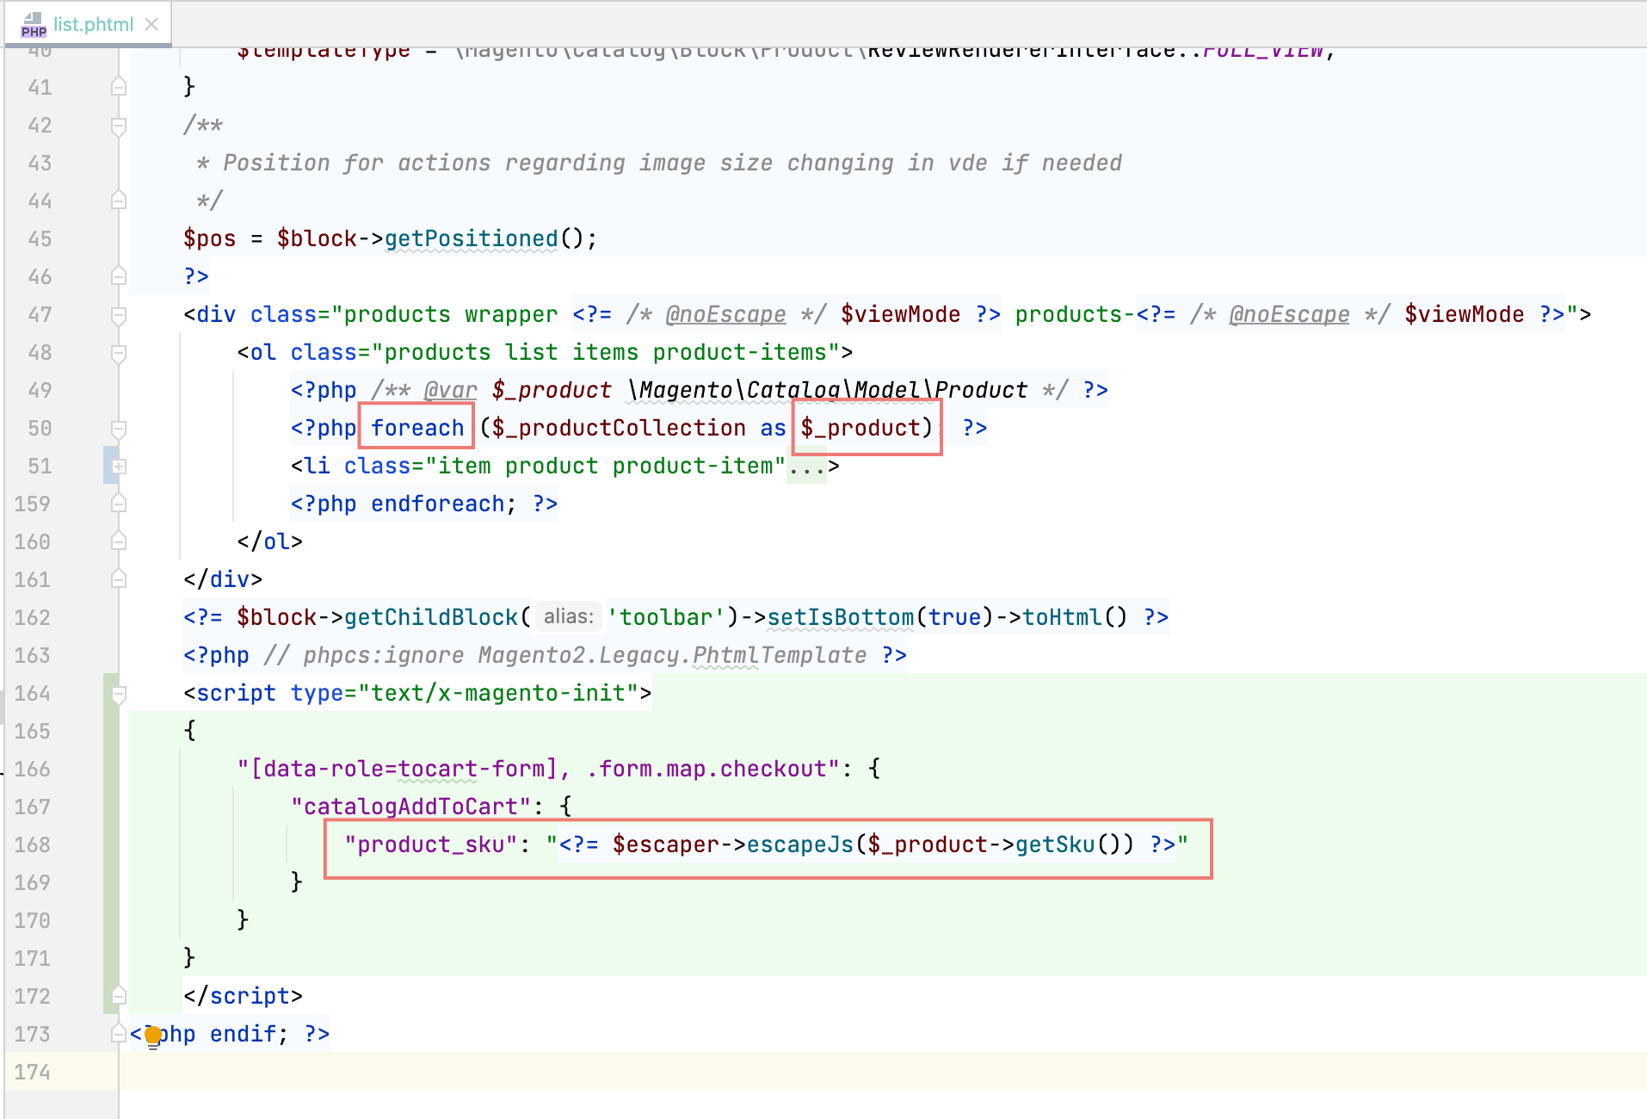
Task: Click $_productCollection variable
Action: (619, 428)
